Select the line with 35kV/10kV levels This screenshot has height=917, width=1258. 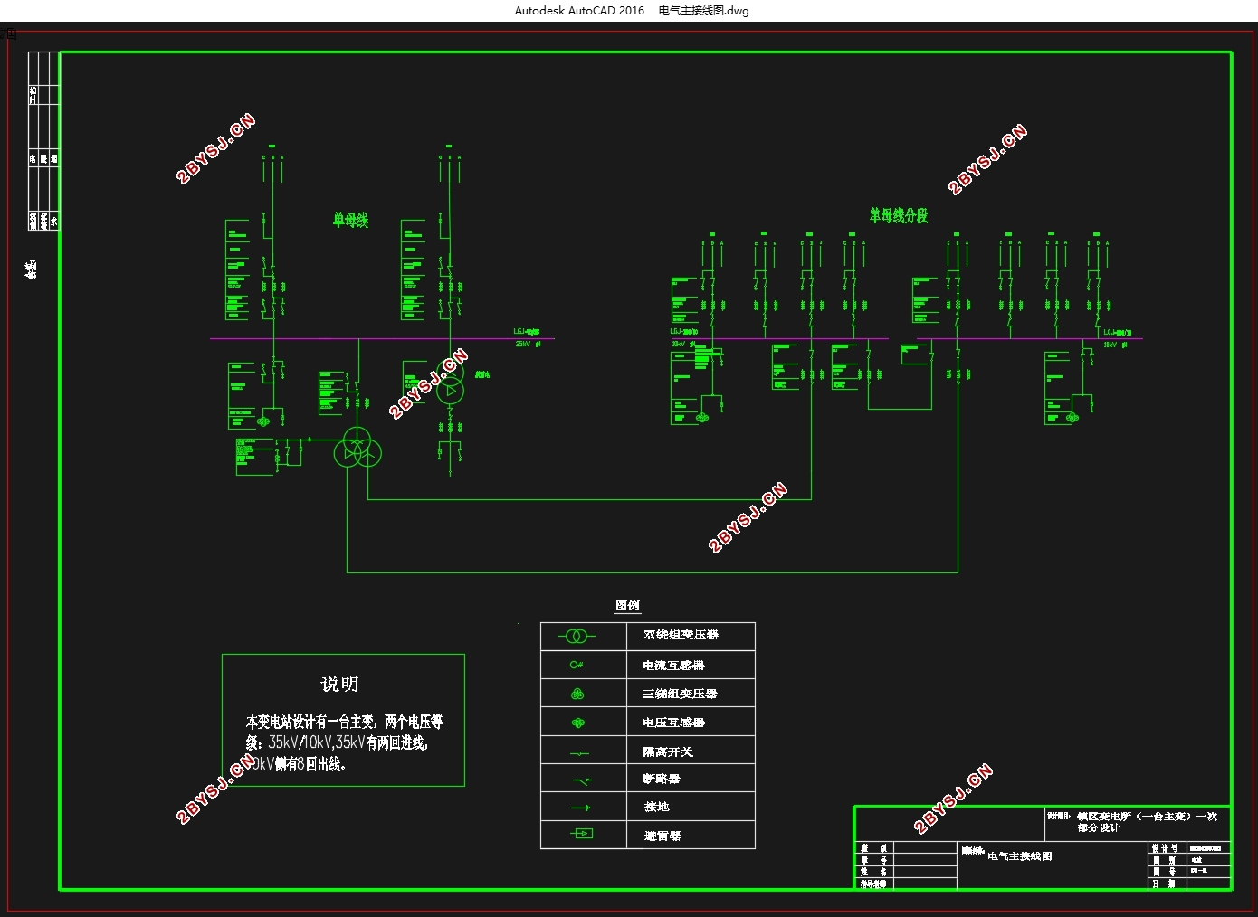337,742
